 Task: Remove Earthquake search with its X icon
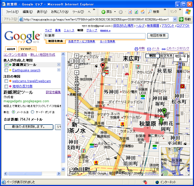click(59, 70)
